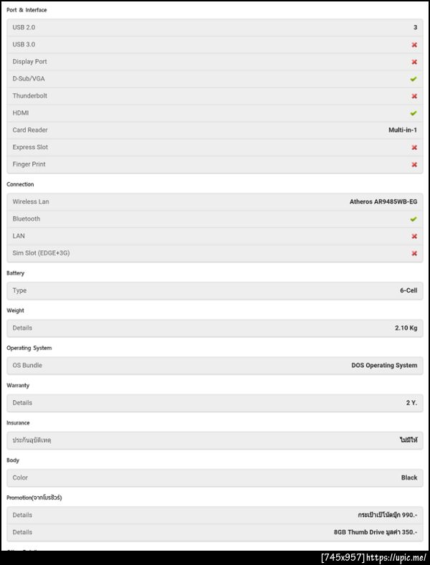Viewport: 430px width, 565px height.
Task: Click the red X for Sim Slot (EDGE+3G)
Action: [414, 253]
